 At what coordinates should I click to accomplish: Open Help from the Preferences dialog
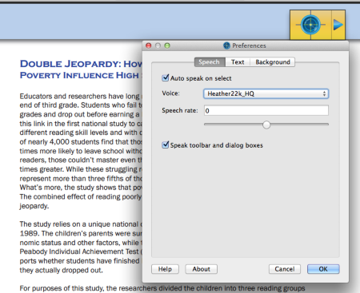tap(165, 269)
